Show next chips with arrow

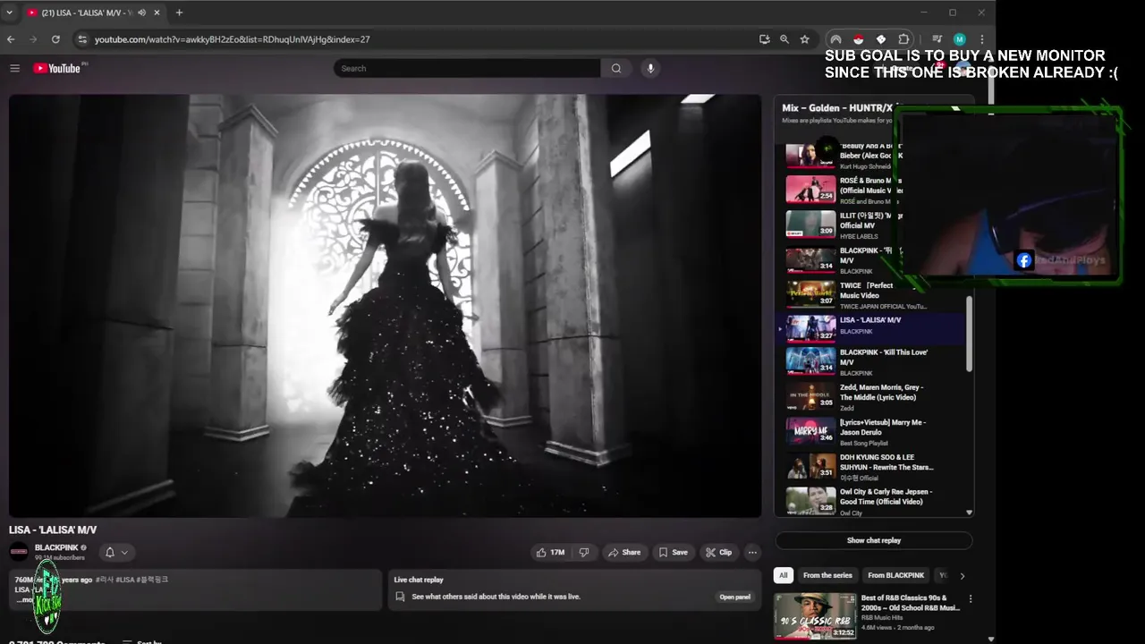963,575
